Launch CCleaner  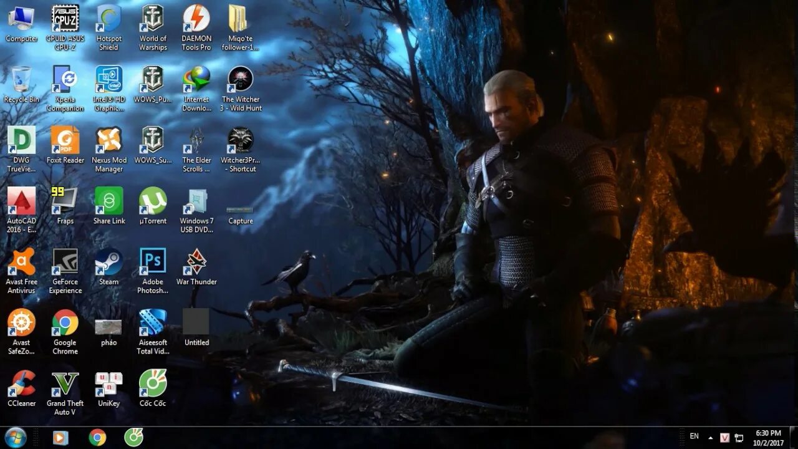point(21,389)
